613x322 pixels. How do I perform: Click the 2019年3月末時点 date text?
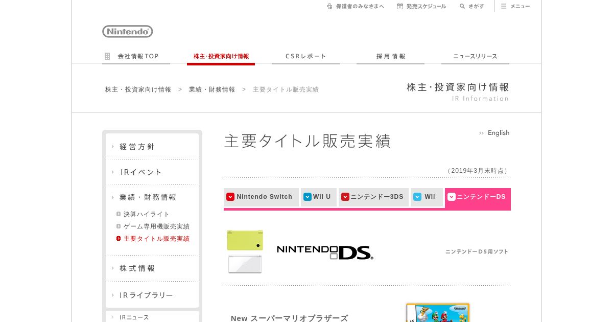tap(478, 171)
